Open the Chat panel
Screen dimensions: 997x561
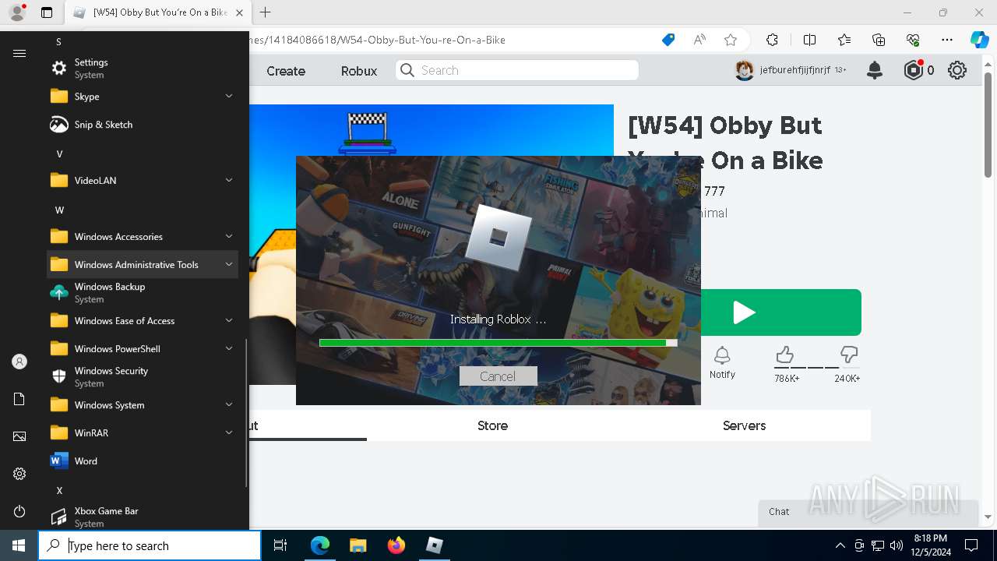868,512
